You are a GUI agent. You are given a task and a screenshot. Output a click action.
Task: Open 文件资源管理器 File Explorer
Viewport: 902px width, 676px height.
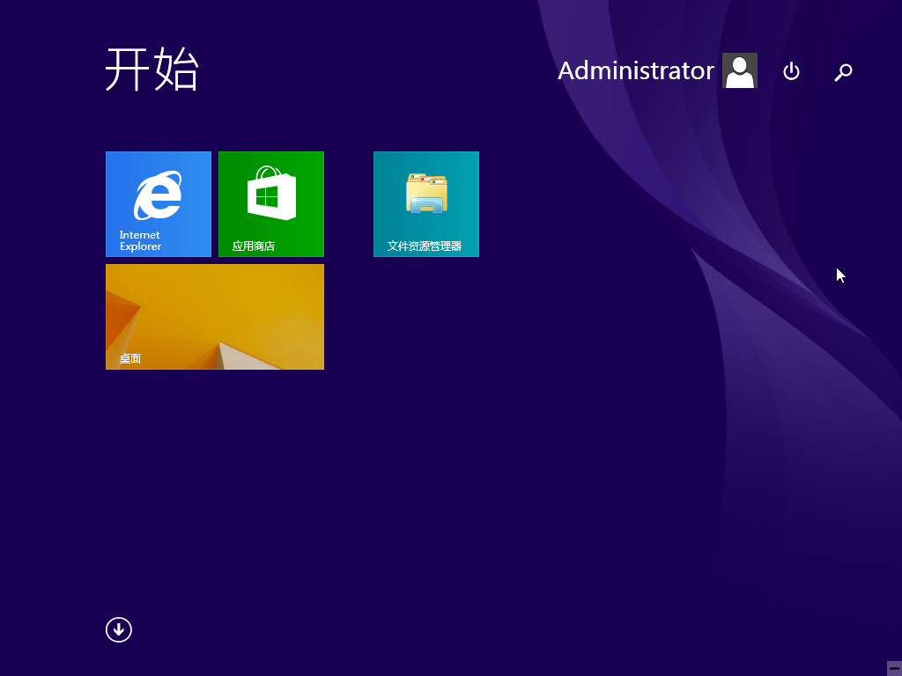[425, 203]
